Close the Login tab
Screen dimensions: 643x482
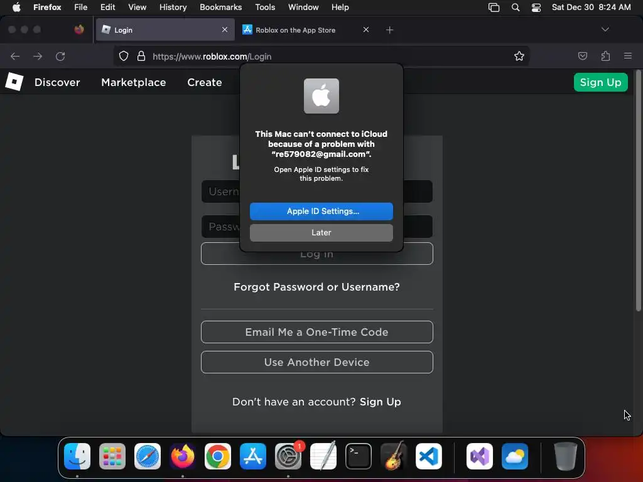click(x=225, y=29)
